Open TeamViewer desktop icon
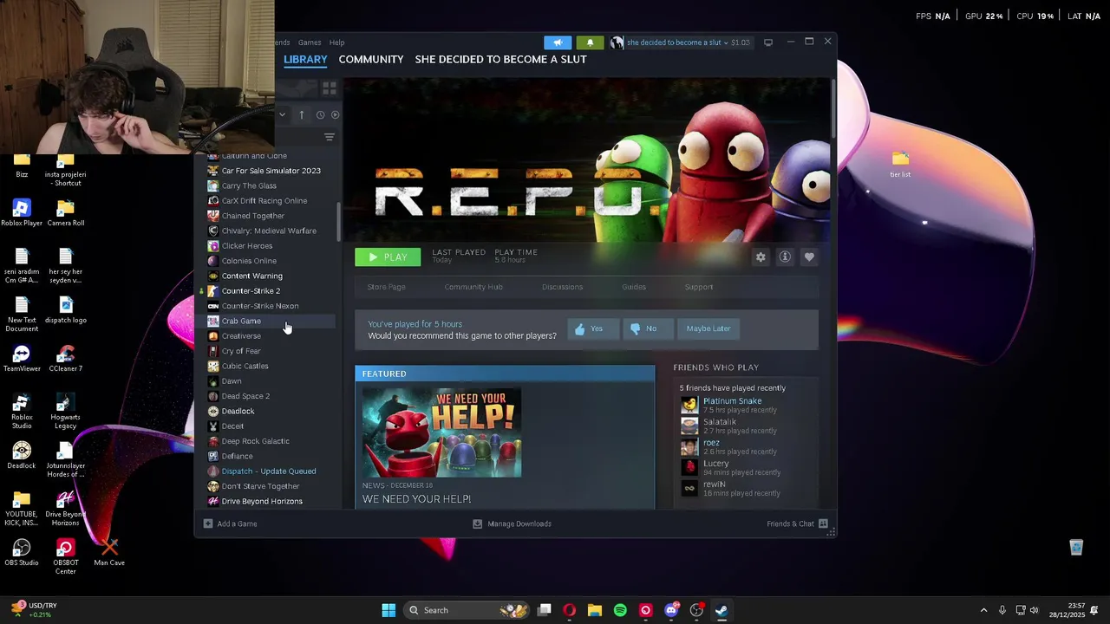The width and height of the screenshot is (1110, 624). tap(22, 358)
